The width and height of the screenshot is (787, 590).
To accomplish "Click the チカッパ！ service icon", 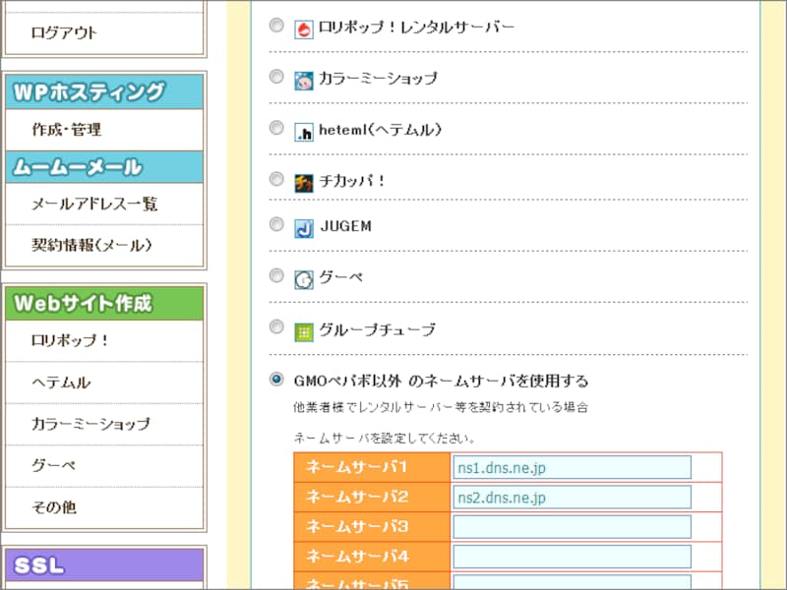I will pyautogui.click(x=304, y=183).
